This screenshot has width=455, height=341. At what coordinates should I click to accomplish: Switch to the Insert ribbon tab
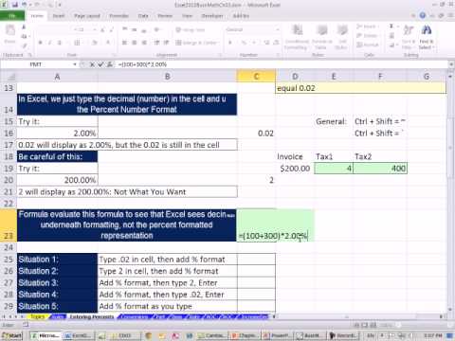click(x=59, y=16)
